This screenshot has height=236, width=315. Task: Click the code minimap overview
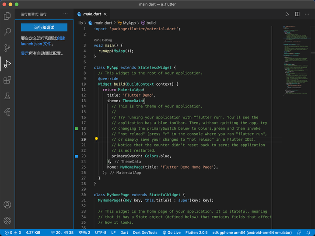click(x=296, y=60)
